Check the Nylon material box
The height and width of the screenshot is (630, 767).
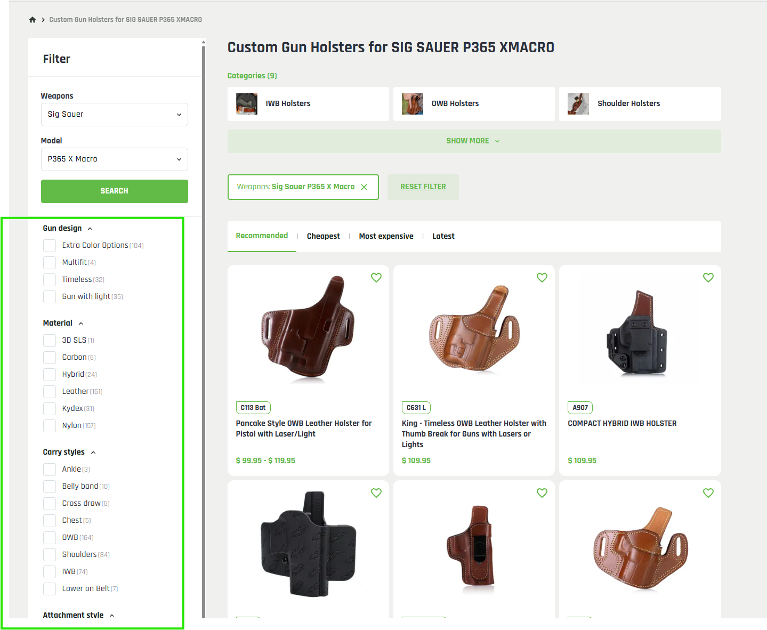50,426
